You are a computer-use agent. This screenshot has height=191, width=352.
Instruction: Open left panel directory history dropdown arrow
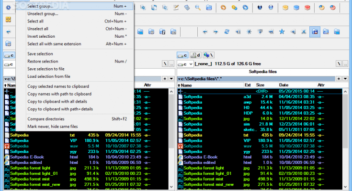coord(171,79)
